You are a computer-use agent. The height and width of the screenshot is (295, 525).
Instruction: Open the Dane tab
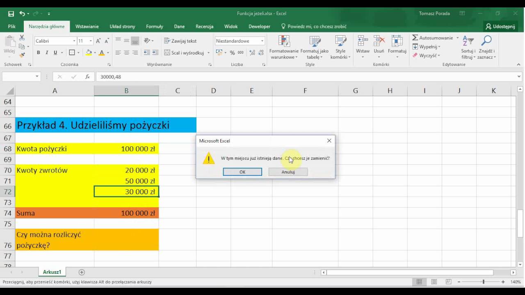coord(179,26)
